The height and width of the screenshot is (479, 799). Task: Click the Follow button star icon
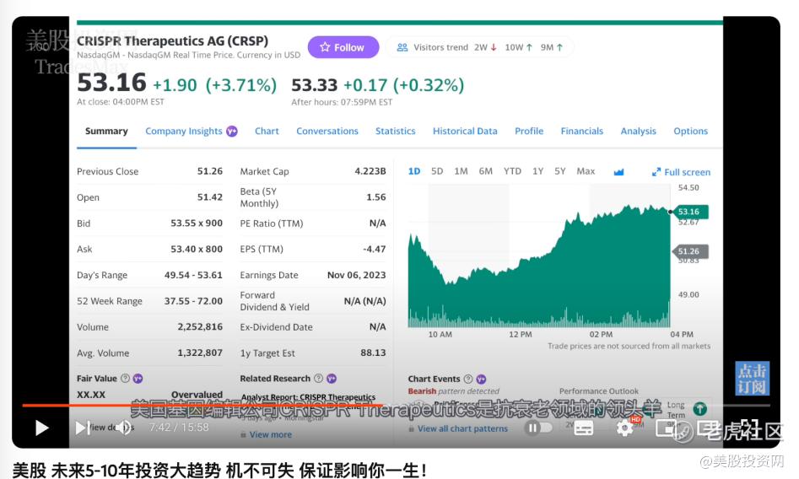tap(325, 47)
